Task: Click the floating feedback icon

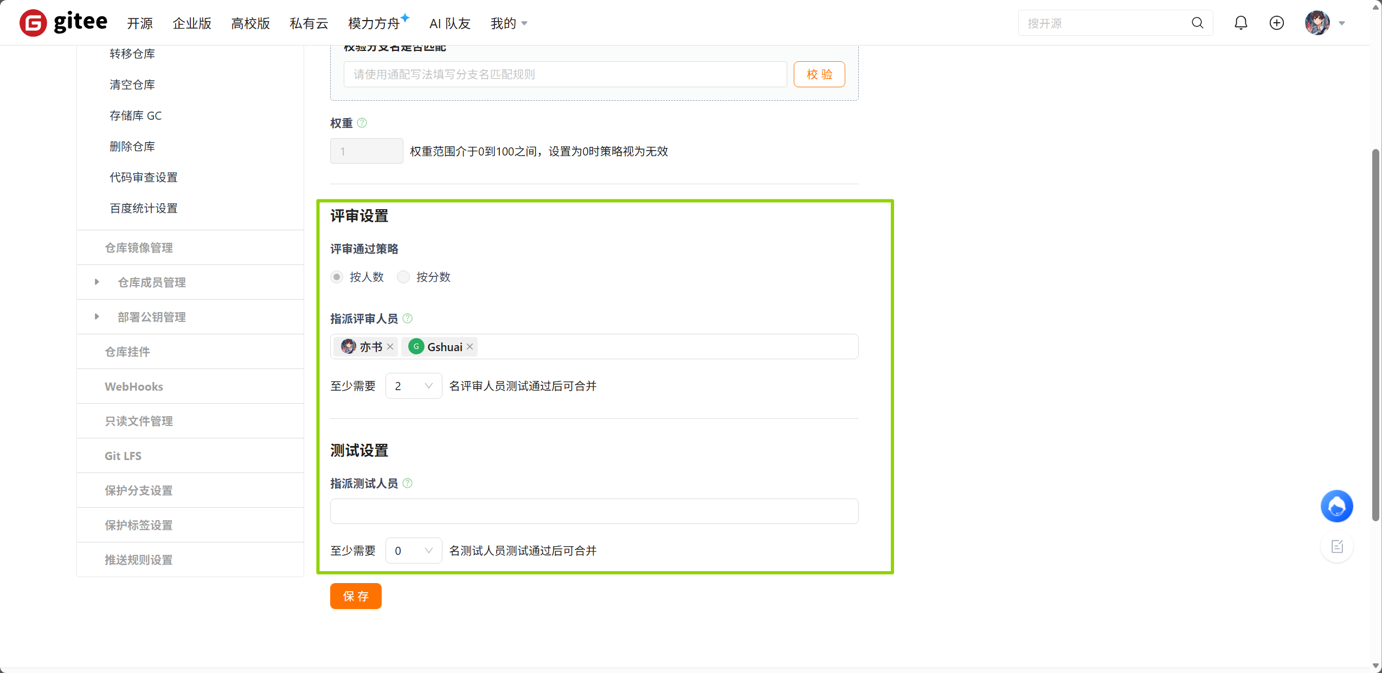Action: point(1336,546)
